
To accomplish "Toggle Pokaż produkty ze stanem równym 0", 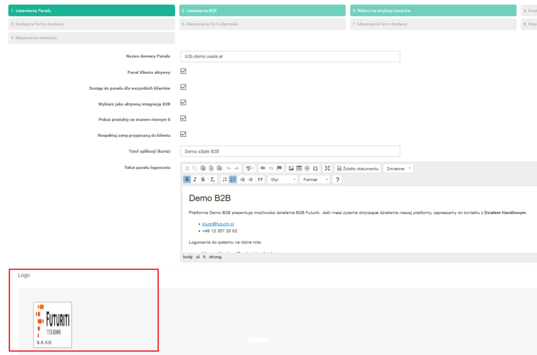I will point(184,119).
